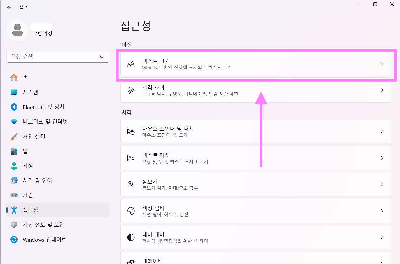Click the 마우스 포인터 및 터치 pointer icon
Image resolution: width=400 pixels, height=264 pixels.
tap(131, 131)
